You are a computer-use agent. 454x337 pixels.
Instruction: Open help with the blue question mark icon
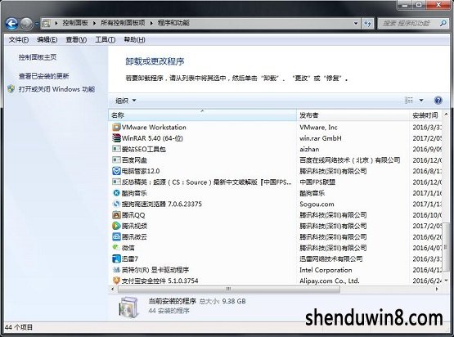[x=438, y=101]
